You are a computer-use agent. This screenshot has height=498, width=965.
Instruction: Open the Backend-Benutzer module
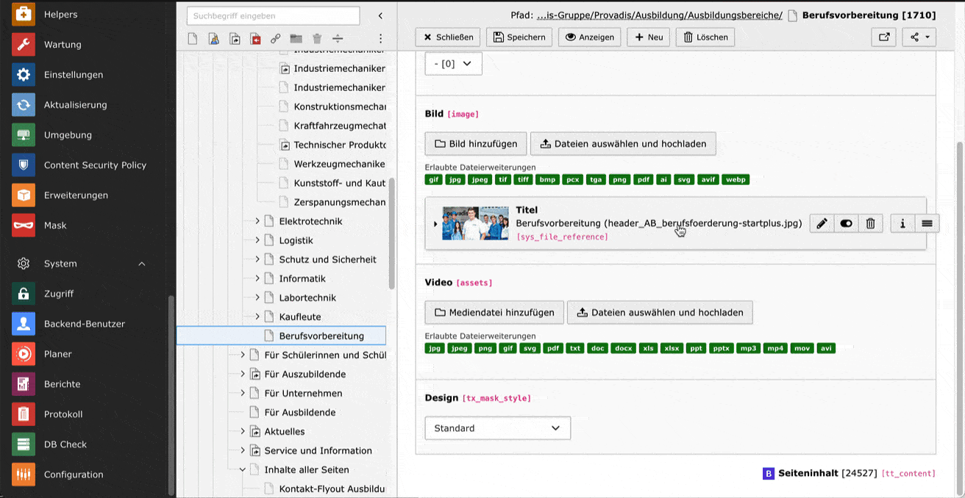[84, 324]
